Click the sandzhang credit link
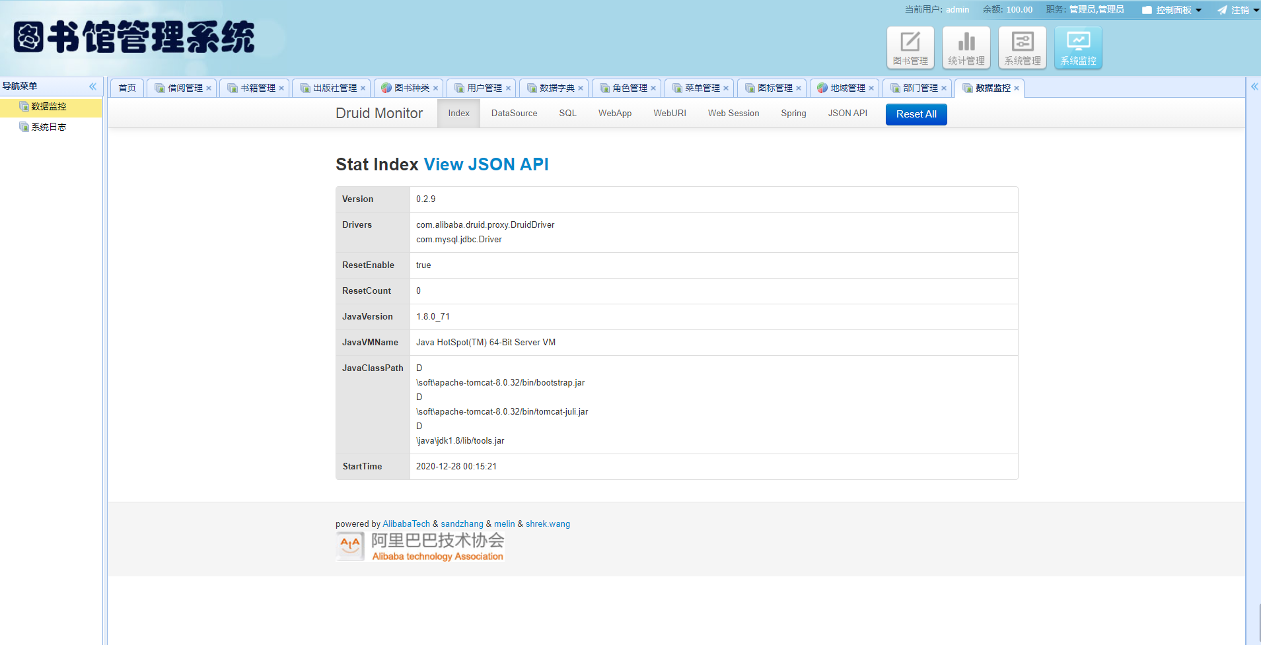The height and width of the screenshot is (645, 1261). [462, 524]
